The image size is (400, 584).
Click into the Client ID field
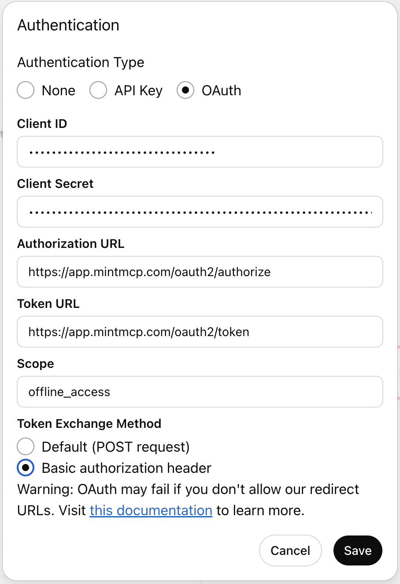click(200, 152)
